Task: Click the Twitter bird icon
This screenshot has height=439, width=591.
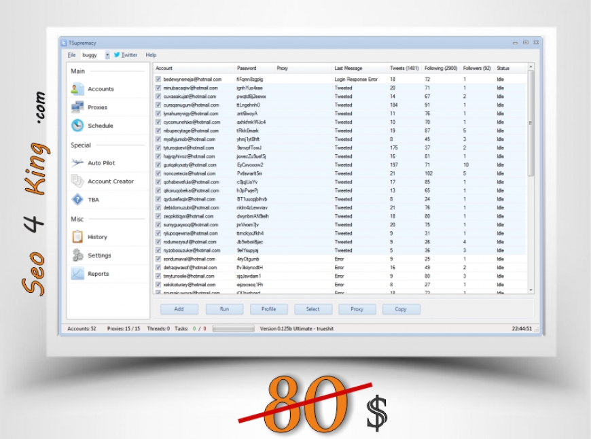Action: [x=117, y=54]
